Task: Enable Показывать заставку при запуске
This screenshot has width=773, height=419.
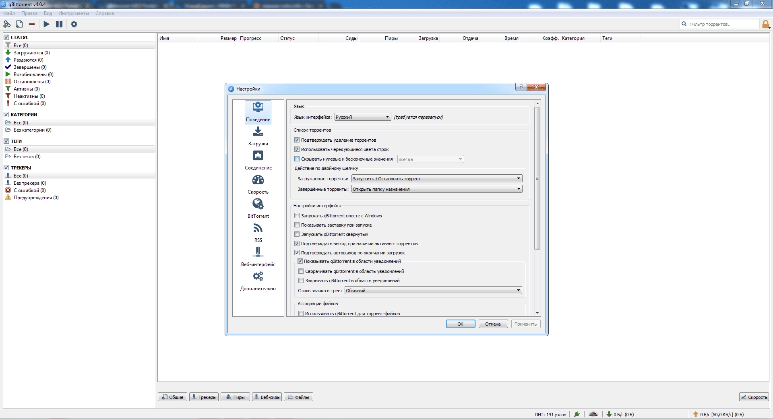Action: (x=297, y=225)
